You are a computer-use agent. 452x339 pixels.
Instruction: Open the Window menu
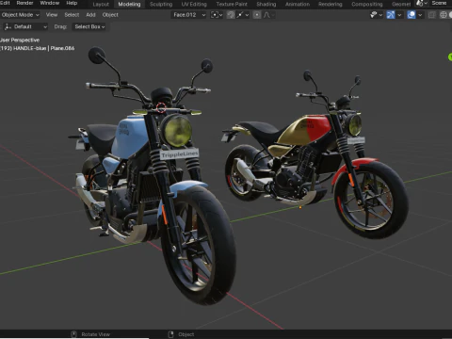[x=50, y=3]
